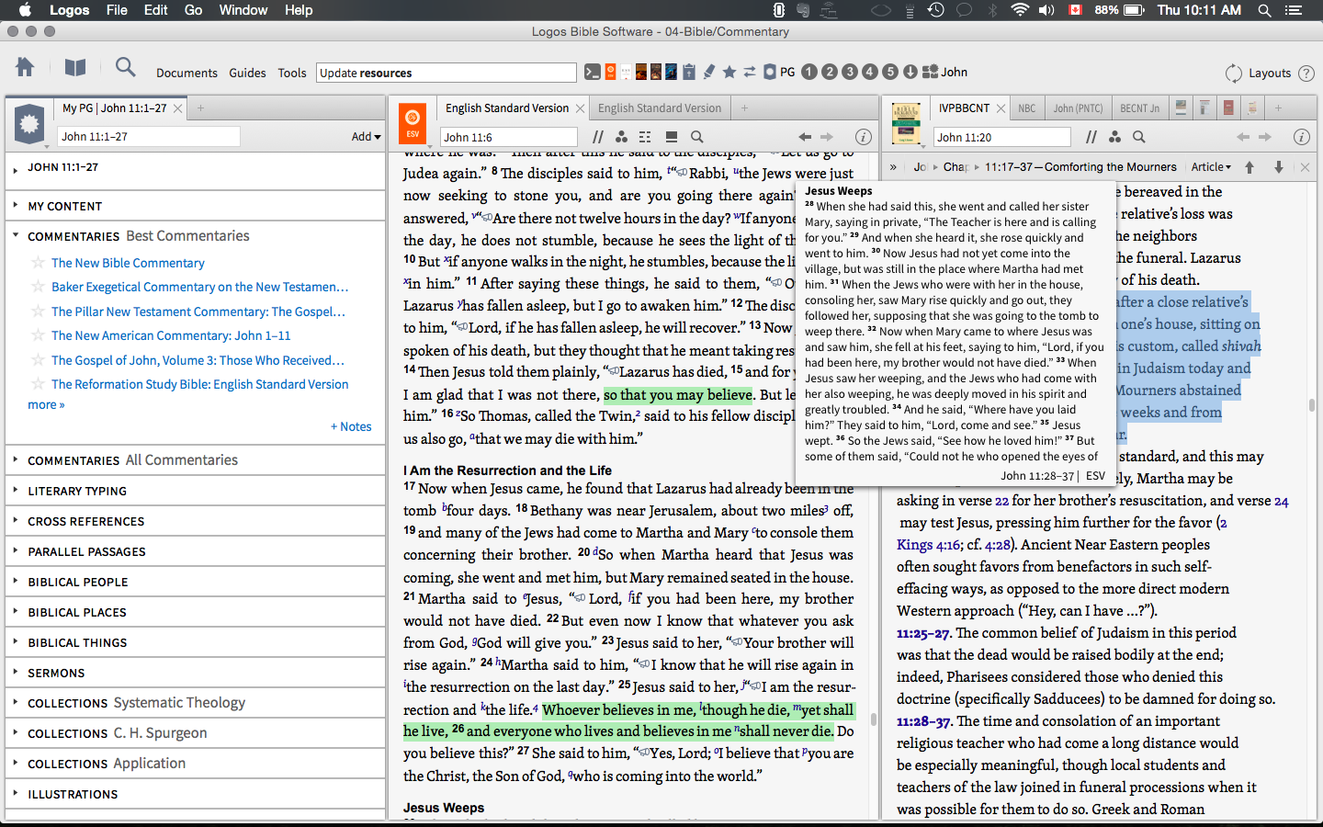Screen dimensions: 1323x827
Task: Switch to the BECNT Jn tab
Action: [x=1139, y=108]
